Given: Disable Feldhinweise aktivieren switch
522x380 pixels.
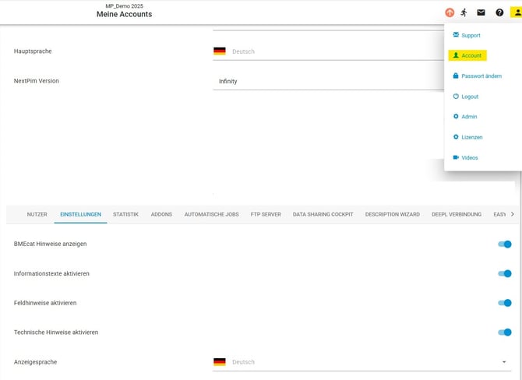Looking at the screenshot, I should (505, 303).
